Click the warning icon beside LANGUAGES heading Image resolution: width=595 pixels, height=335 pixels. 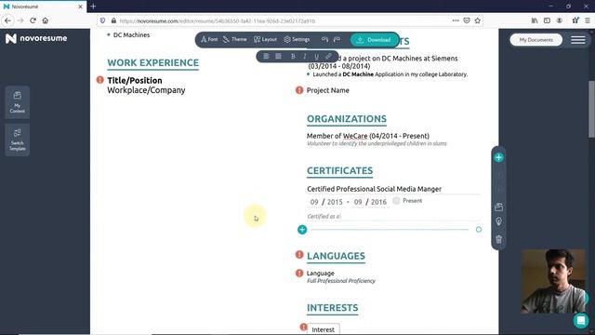click(x=299, y=255)
